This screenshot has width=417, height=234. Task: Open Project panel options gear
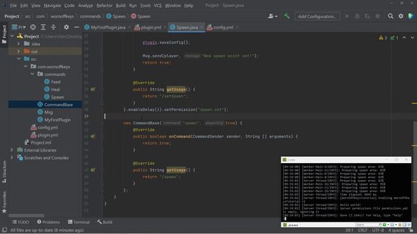pos(66,27)
